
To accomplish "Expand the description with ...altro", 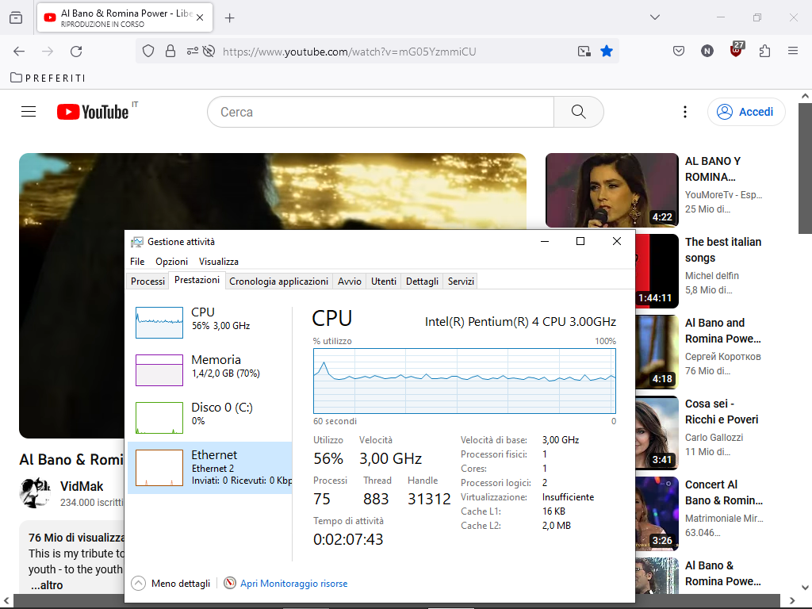I will tap(47, 585).
